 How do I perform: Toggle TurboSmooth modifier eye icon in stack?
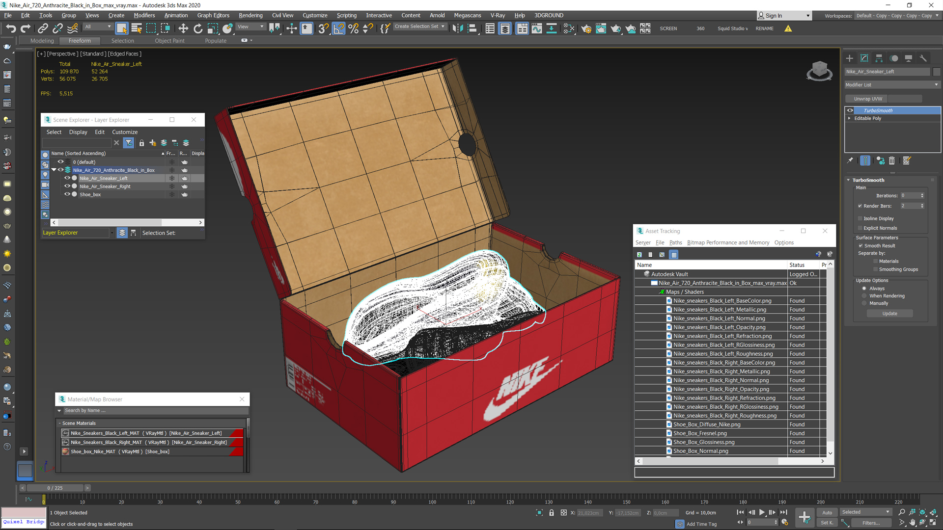coord(850,110)
